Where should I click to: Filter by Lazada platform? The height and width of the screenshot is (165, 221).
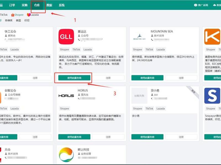tap(35, 15)
